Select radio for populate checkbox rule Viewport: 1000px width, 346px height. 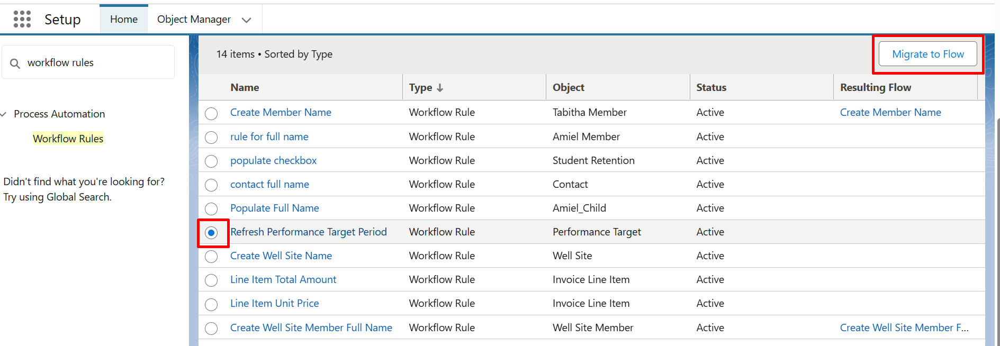pos(211,161)
